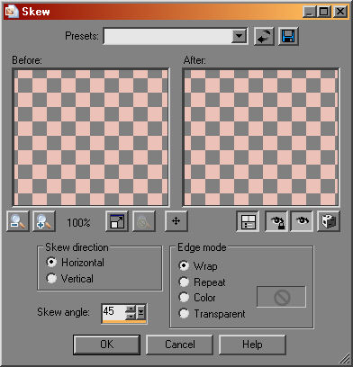
Task: Click the navigate pan crosshair icon
Action: 176,221
